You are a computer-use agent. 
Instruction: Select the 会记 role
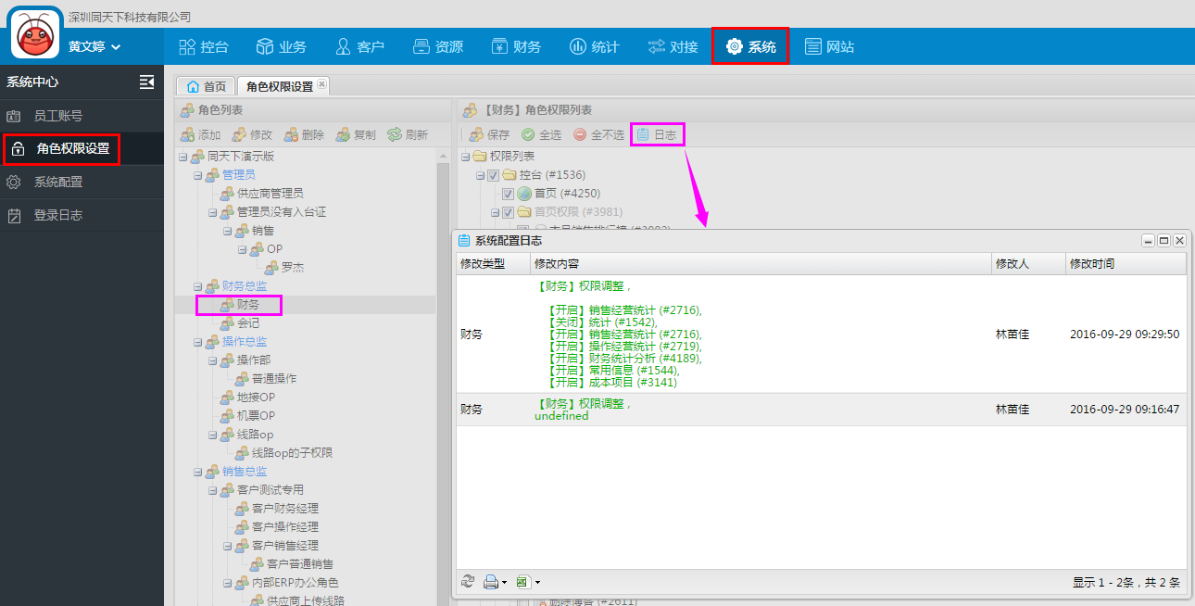[247, 323]
